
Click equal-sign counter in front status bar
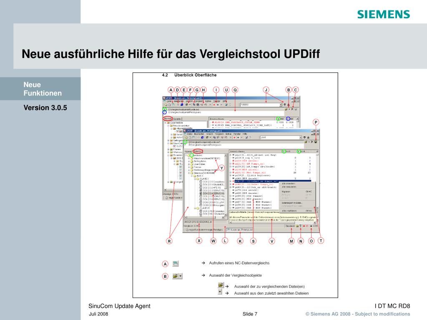coord(314,226)
